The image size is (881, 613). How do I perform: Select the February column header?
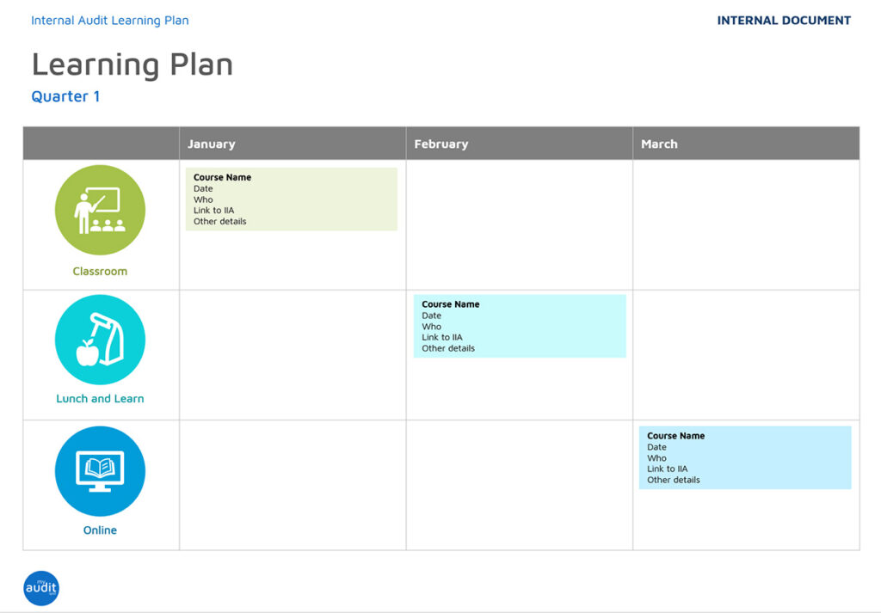441,144
